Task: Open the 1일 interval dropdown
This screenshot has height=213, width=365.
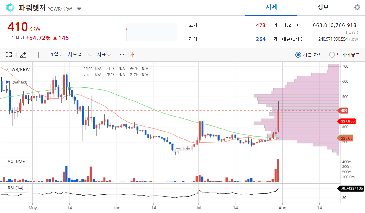Action: [x=57, y=55]
